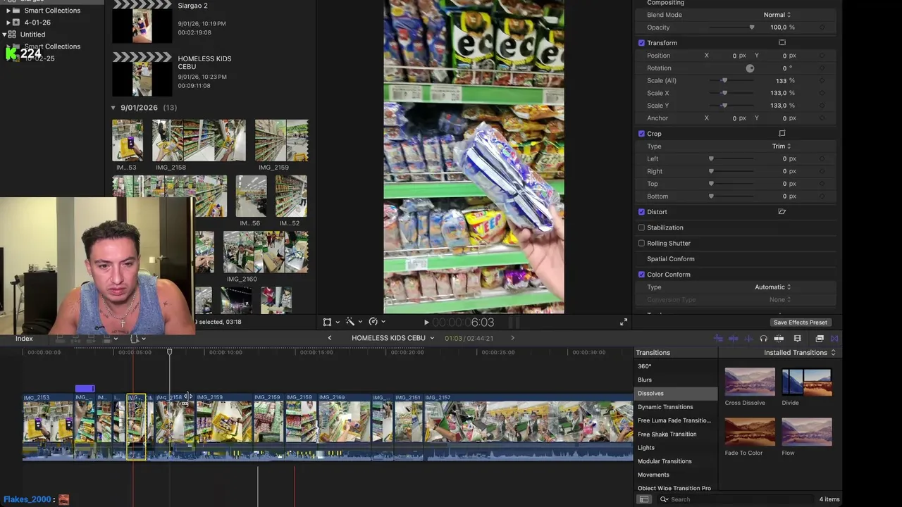Click the Crop onscreen controls icon
Viewport: 902px width, 507px height.
[x=781, y=134]
